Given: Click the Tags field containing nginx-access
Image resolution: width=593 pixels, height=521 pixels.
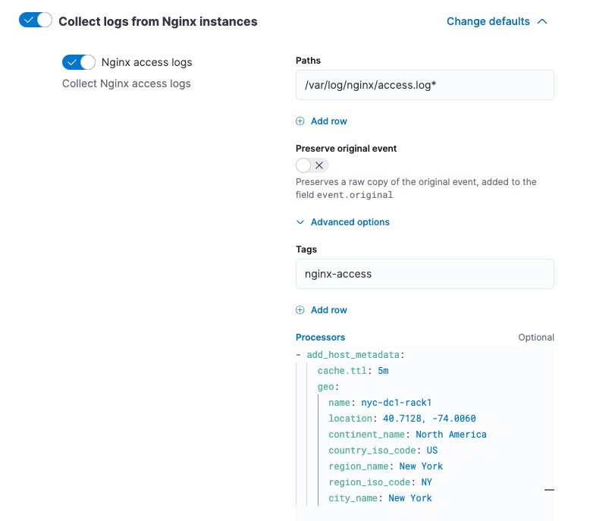Looking at the screenshot, I should tap(425, 274).
